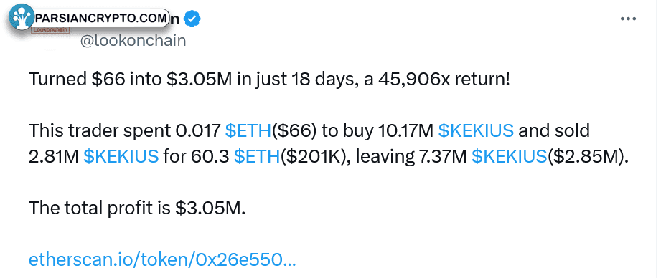Click the blue verified checkmark badge
Viewport: 666px width, 278px height.
193,19
